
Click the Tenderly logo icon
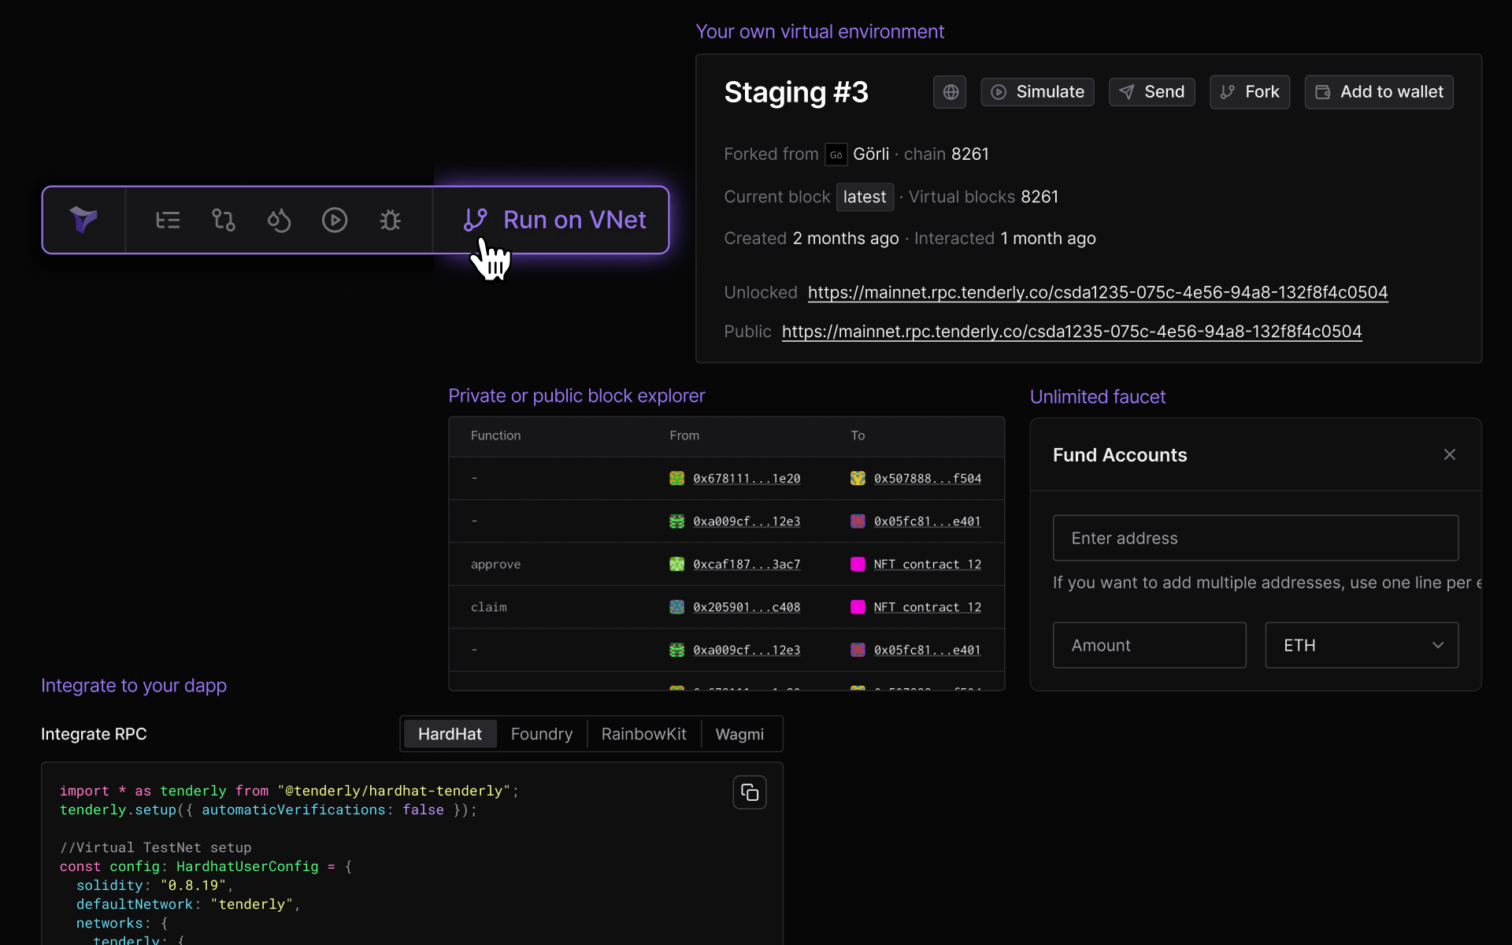pos(83,220)
